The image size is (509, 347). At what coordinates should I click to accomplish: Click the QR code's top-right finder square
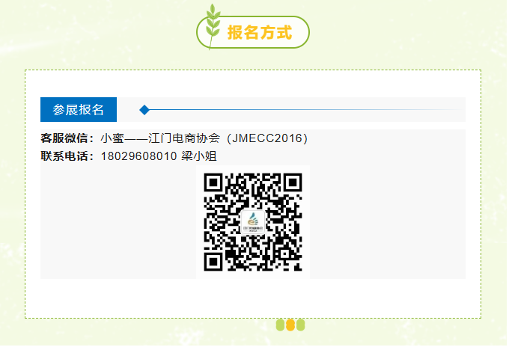click(294, 183)
